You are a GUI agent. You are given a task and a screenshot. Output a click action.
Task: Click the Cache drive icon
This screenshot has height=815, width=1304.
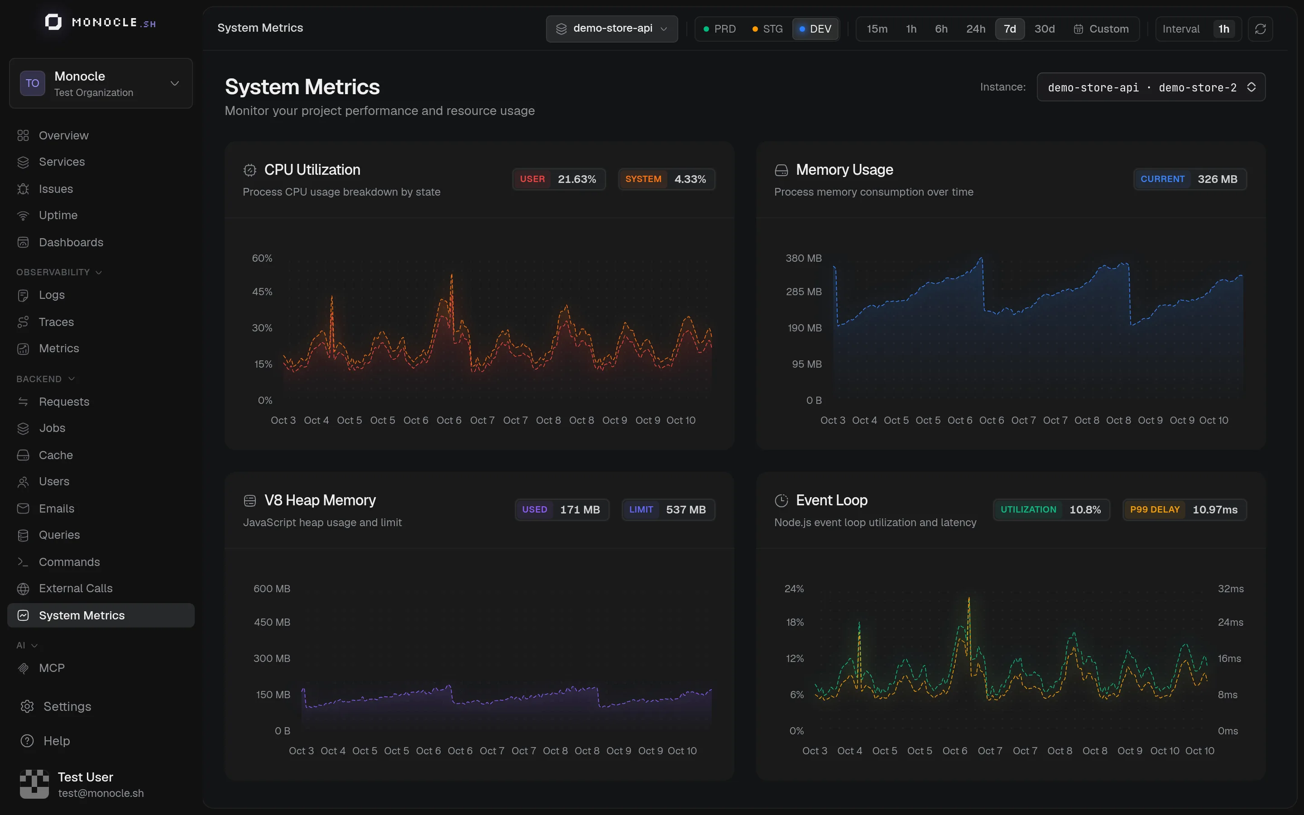point(23,455)
